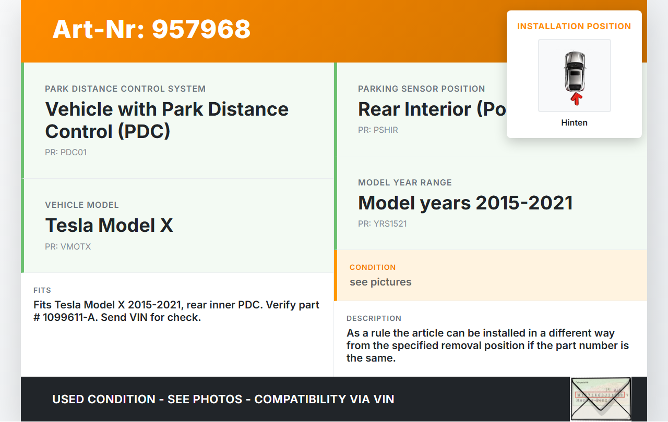Click 'Model years 2015-2021' value
The image size is (668, 422).
click(466, 203)
